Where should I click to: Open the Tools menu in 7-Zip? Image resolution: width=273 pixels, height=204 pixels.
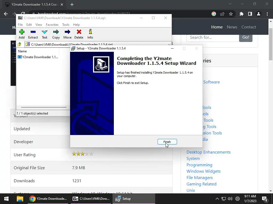66,25
